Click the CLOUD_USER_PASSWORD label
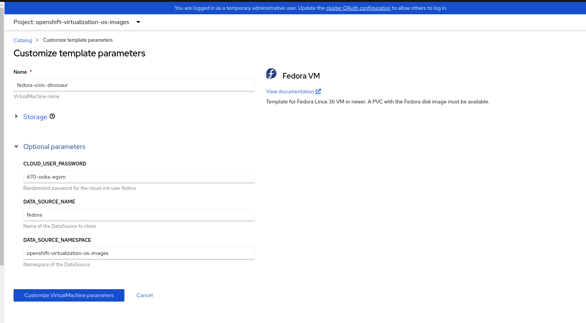 point(55,164)
